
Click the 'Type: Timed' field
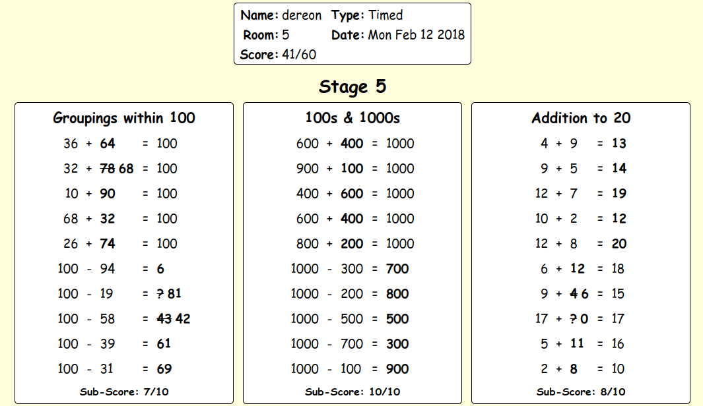click(x=367, y=15)
